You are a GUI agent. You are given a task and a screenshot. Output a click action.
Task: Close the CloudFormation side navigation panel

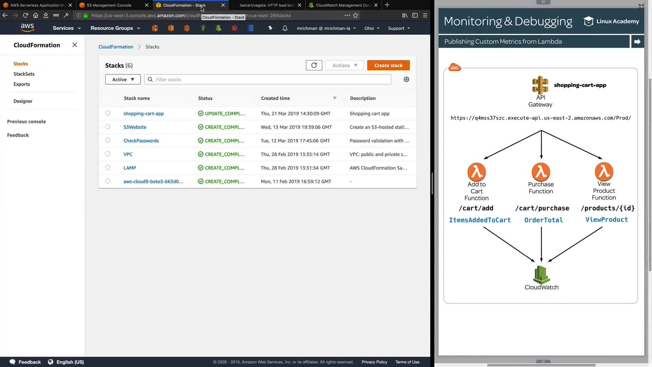pos(75,45)
